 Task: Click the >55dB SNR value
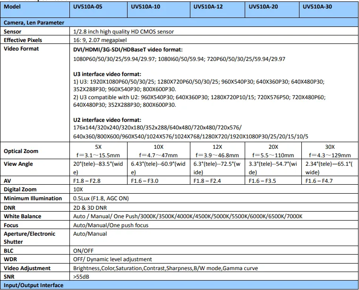click(81, 277)
